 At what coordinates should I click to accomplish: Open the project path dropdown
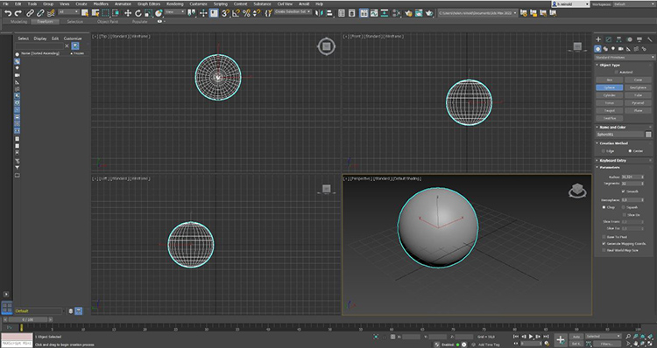pyautogui.click(x=477, y=13)
